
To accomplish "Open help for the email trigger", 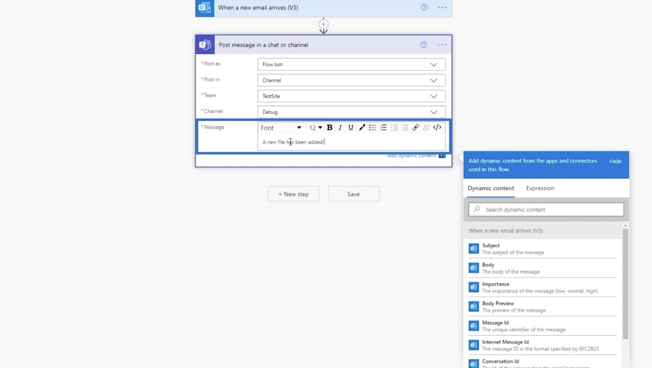I will pos(424,7).
